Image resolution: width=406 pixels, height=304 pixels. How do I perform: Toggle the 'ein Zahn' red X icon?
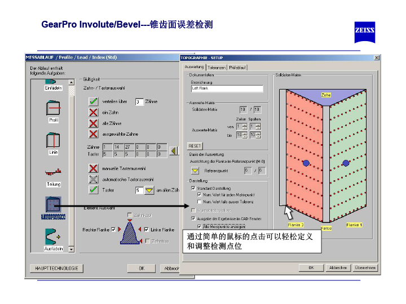[x=93, y=112]
